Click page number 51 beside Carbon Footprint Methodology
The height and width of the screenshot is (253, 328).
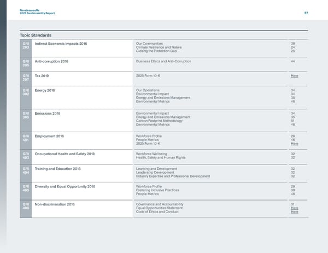tap(292, 121)
